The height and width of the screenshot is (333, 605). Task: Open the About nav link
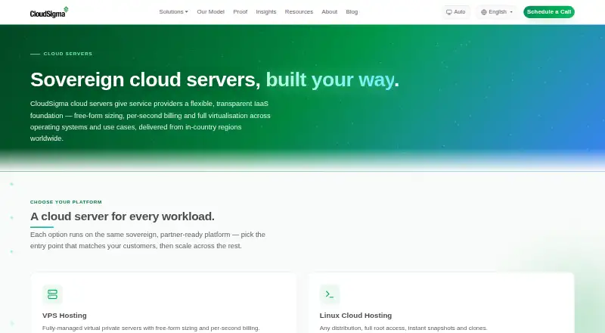(x=329, y=12)
